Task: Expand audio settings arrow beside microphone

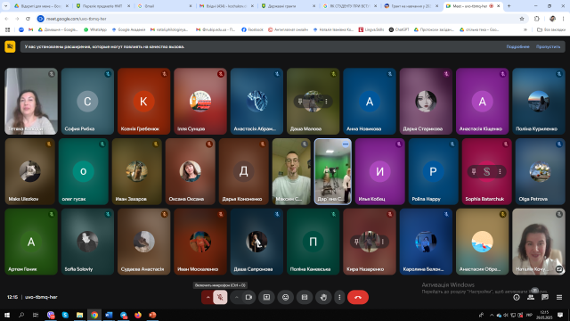Action: pos(208,297)
